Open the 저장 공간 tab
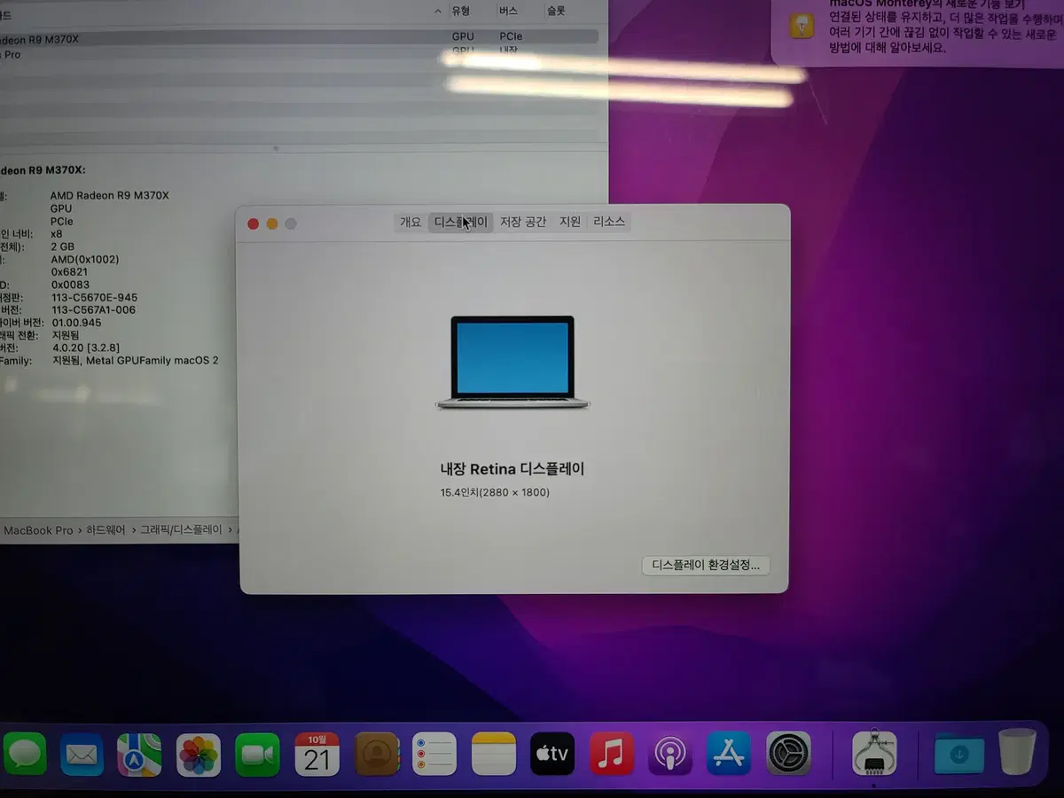Screen dimensions: 1064x798 pyautogui.click(x=523, y=222)
